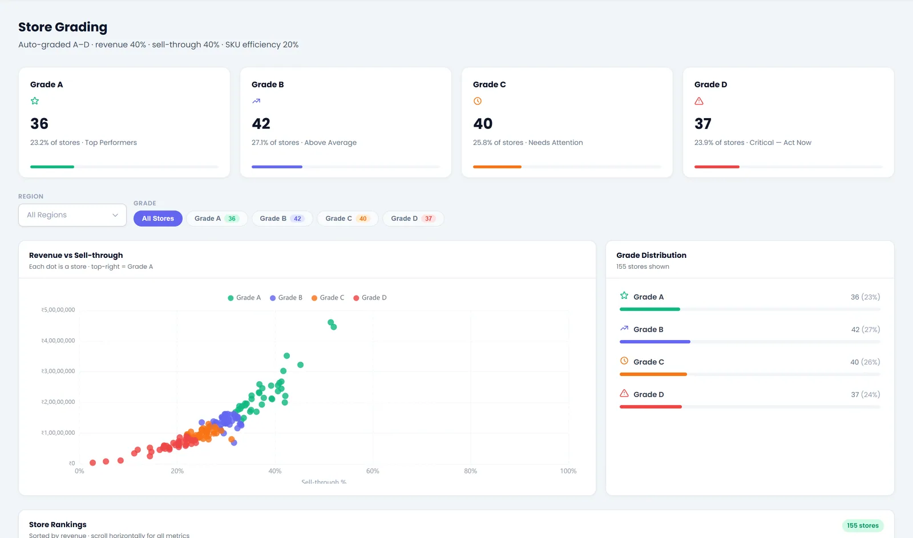Filter stores by Grade D 37 pill

tap(413, 219)
